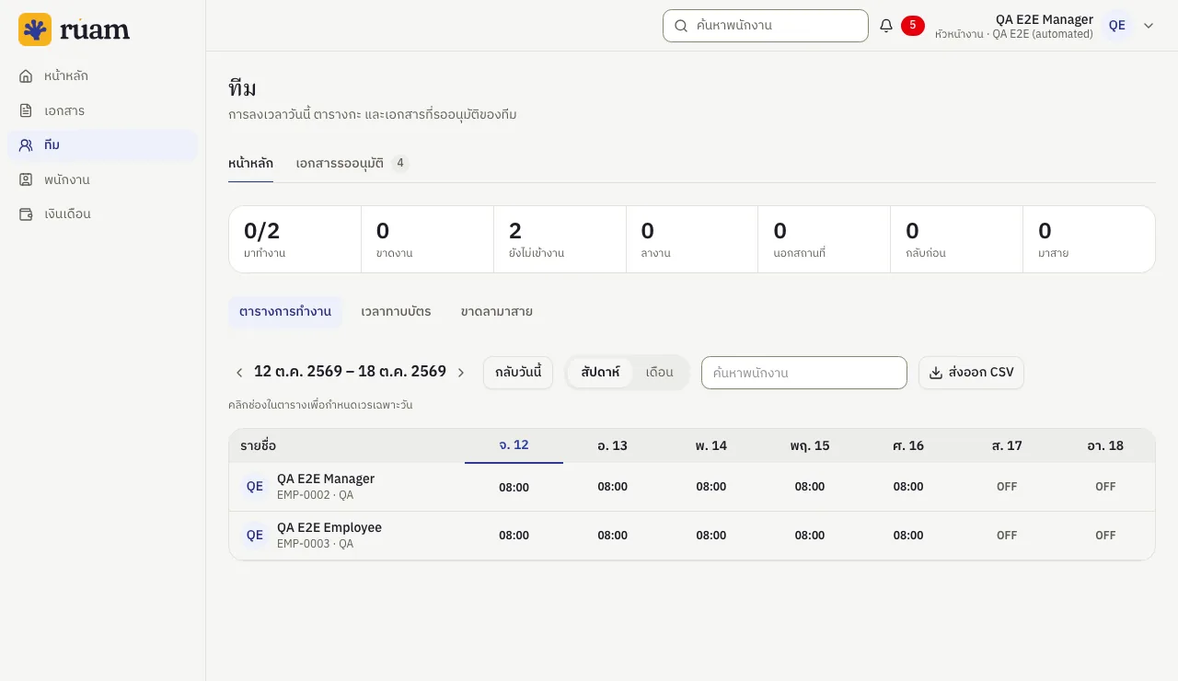This screenshot has height=681, width=1178.
Task: Select the ขาดลามาสาย sub-tab
Action: point(497,312)
